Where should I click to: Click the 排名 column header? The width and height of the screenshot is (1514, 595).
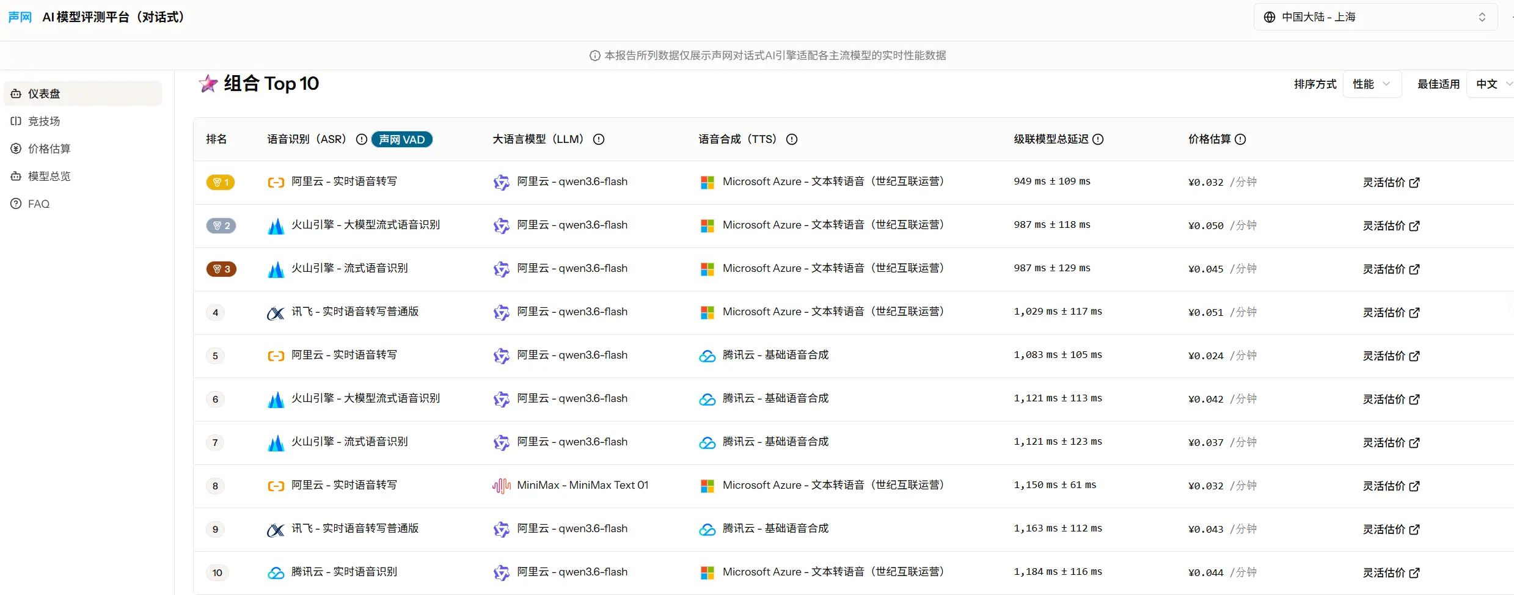[216, 139]
